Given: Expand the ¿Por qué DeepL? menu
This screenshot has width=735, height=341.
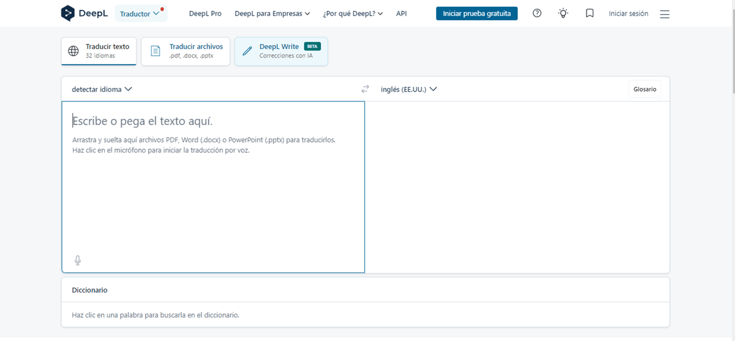Looking at the screenshot, I should (353, 13).
